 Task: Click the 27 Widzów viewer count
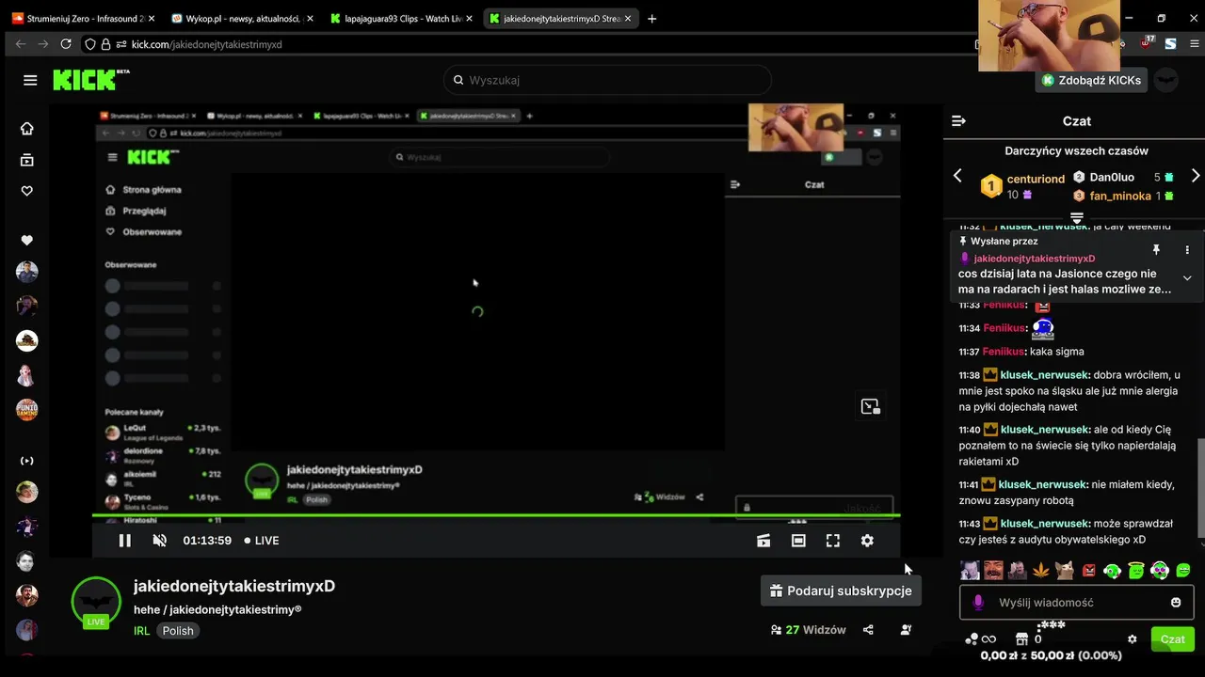[x=808, y=630]
